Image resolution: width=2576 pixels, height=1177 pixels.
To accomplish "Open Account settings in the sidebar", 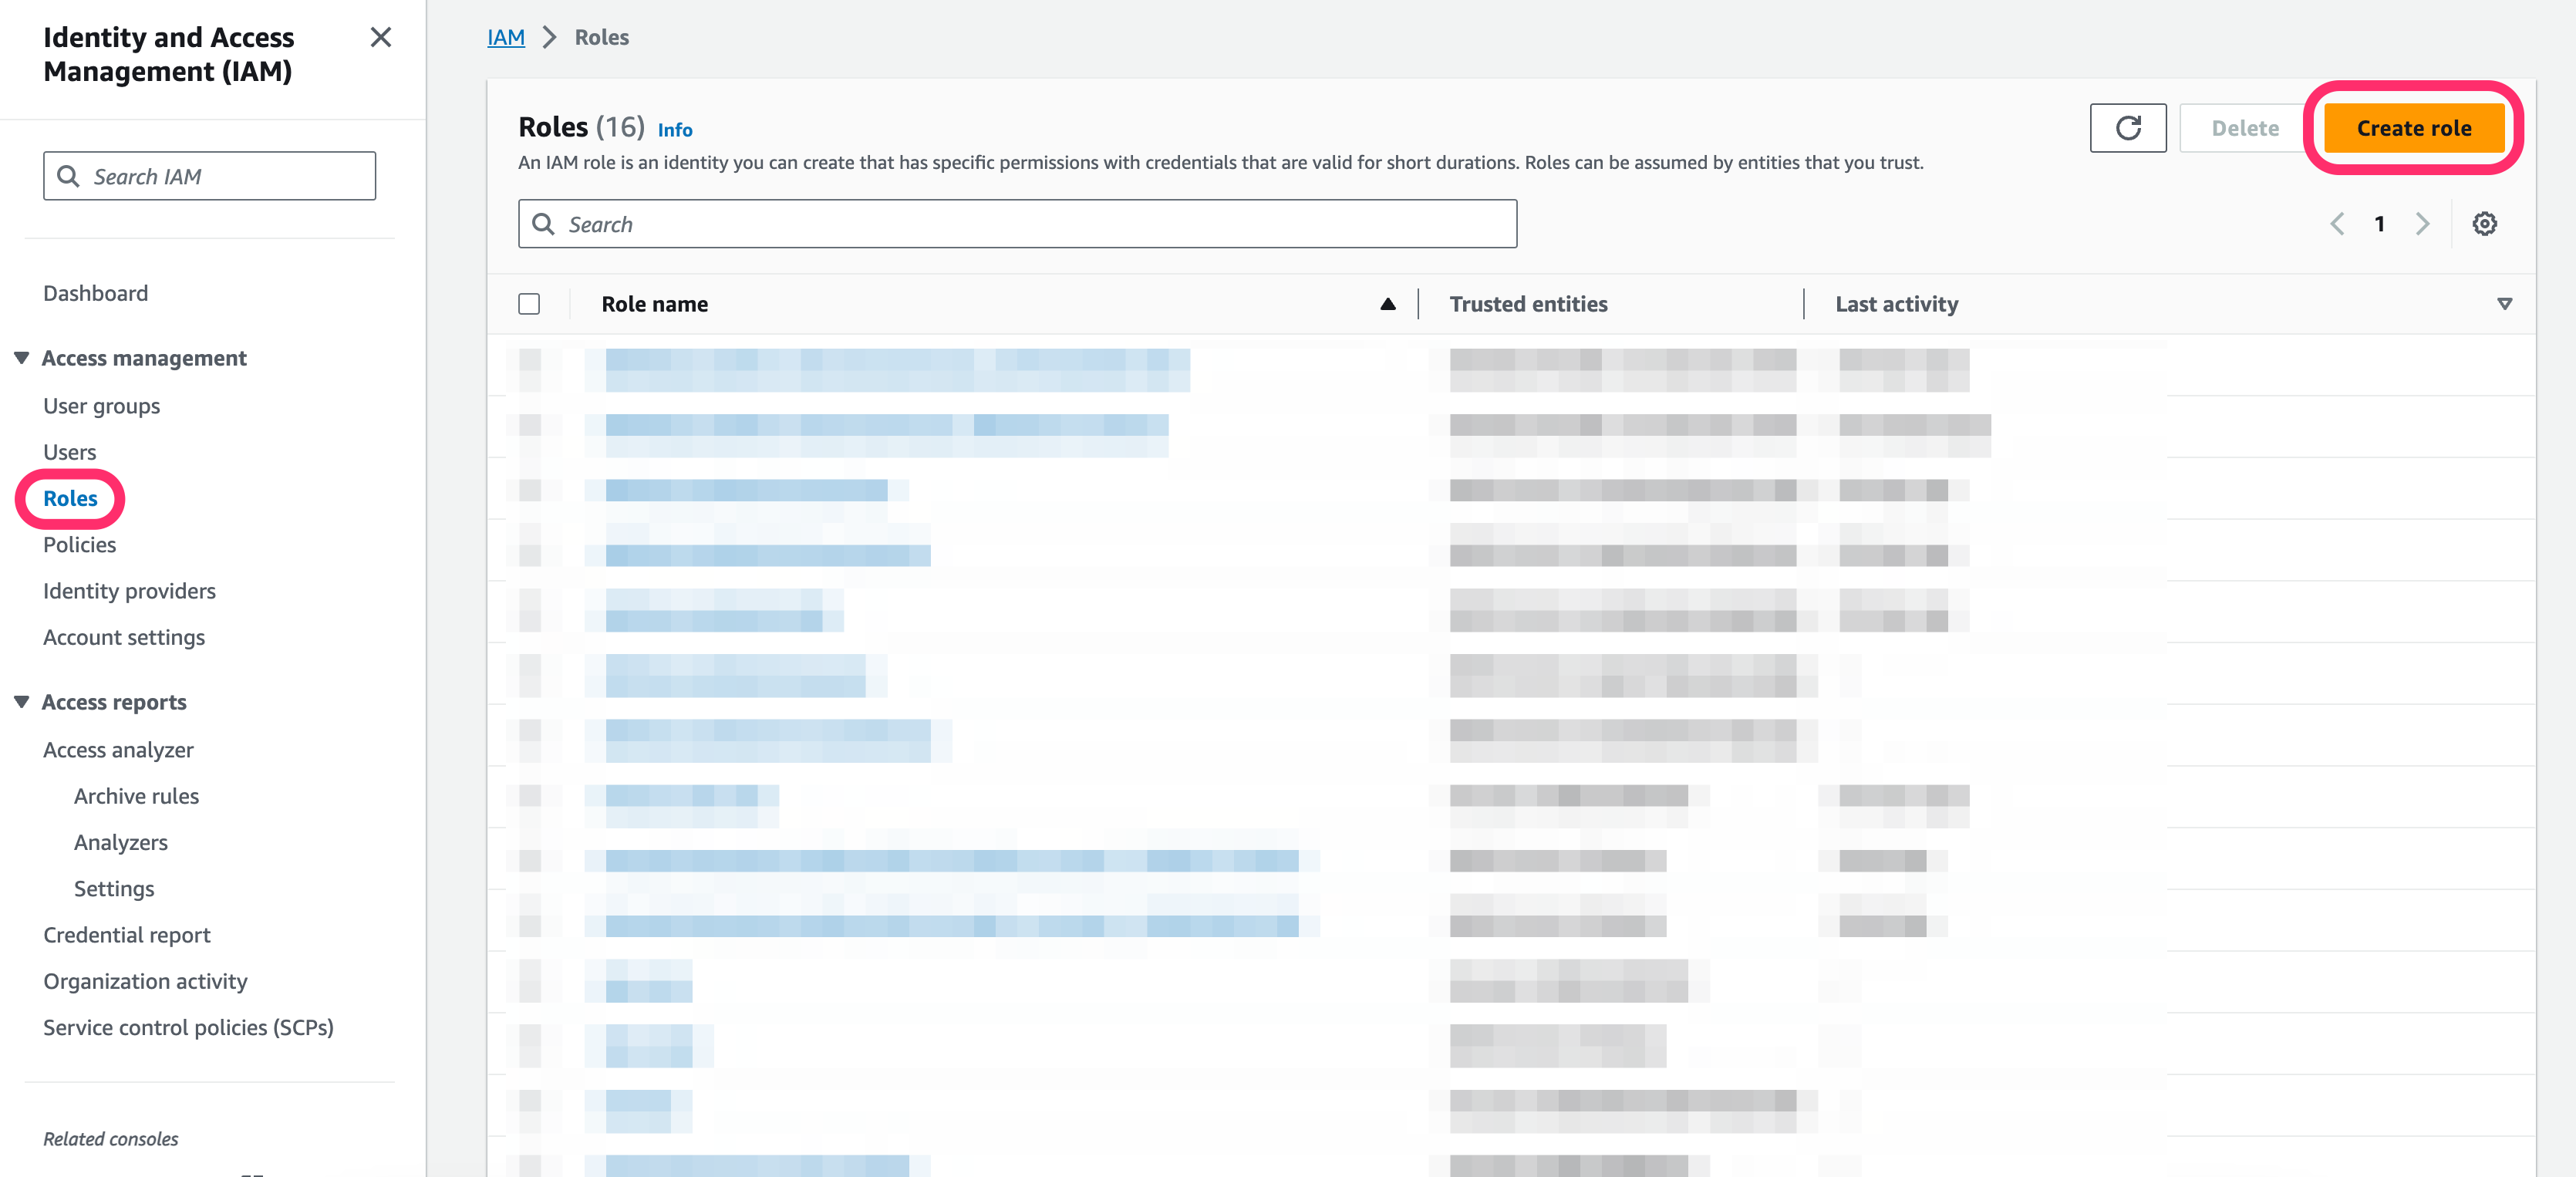I will pyautogui.click(x=124, y=637).
